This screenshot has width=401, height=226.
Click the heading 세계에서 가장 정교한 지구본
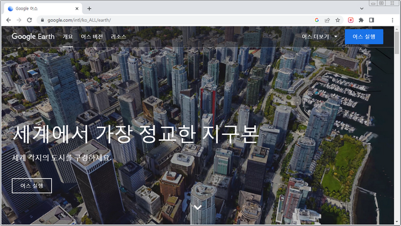click(136, 134)
